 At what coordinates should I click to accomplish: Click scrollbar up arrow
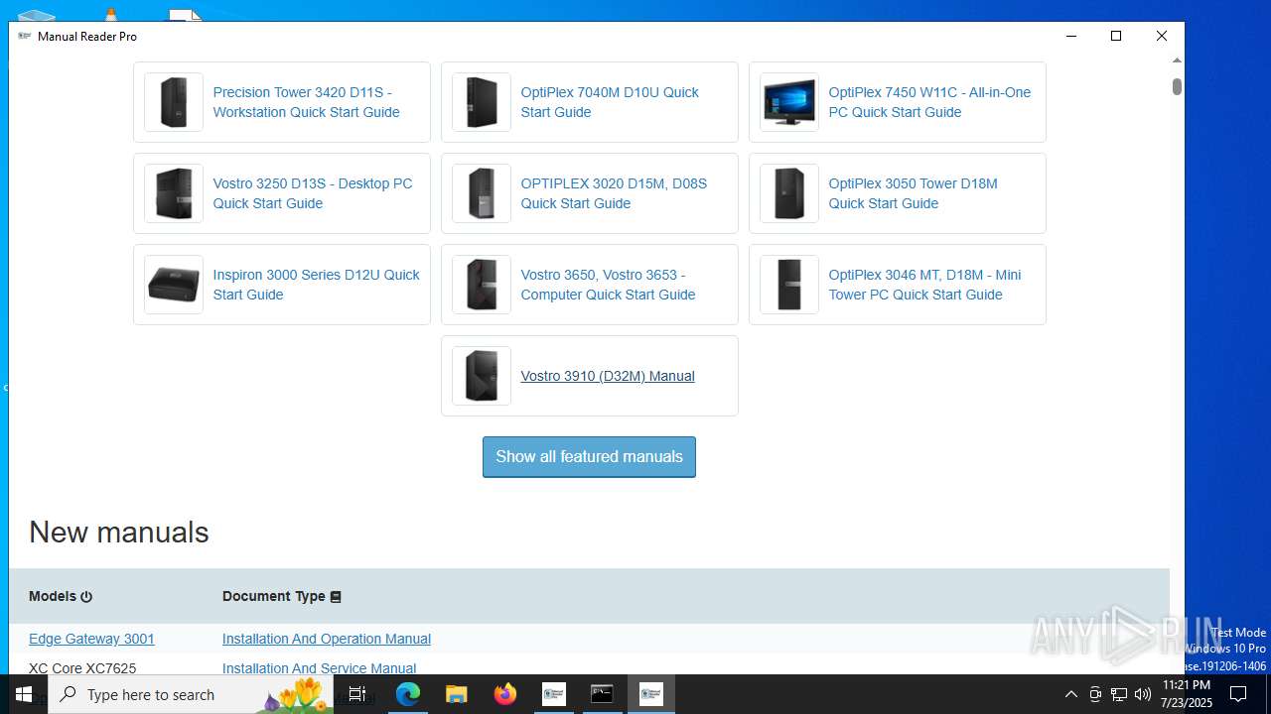(1177, 60)
